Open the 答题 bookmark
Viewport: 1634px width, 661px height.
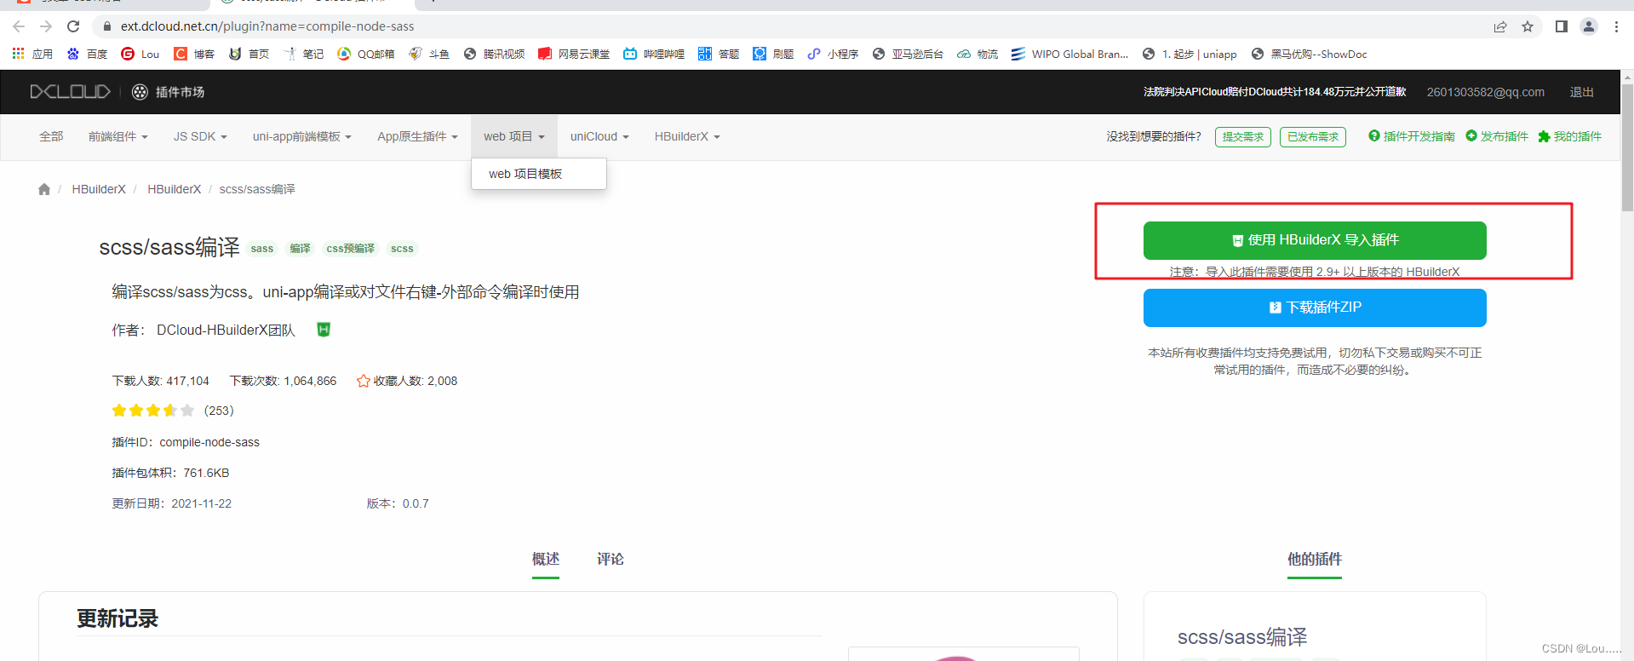coord(719,54)
